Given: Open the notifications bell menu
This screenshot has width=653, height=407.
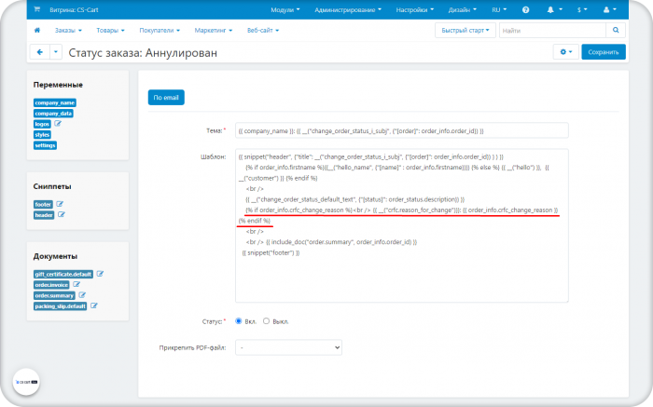Looking at the screenshot, I should coord(554,9).
